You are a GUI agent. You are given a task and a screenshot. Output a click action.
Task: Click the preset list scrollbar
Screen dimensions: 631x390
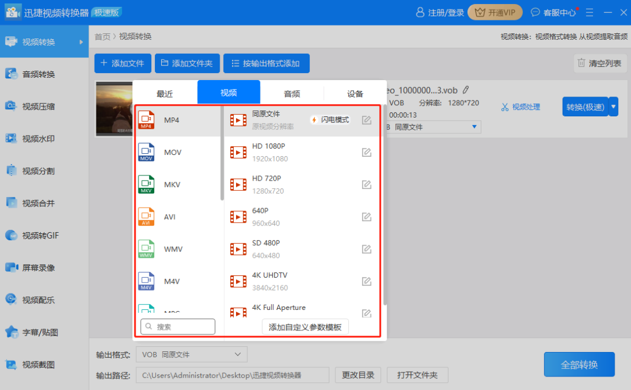(x=384, y=205)
